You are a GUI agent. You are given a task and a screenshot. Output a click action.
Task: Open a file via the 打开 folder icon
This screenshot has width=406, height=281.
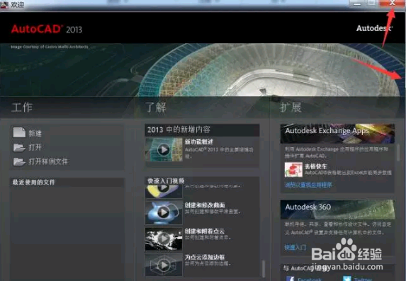(19, 147)
